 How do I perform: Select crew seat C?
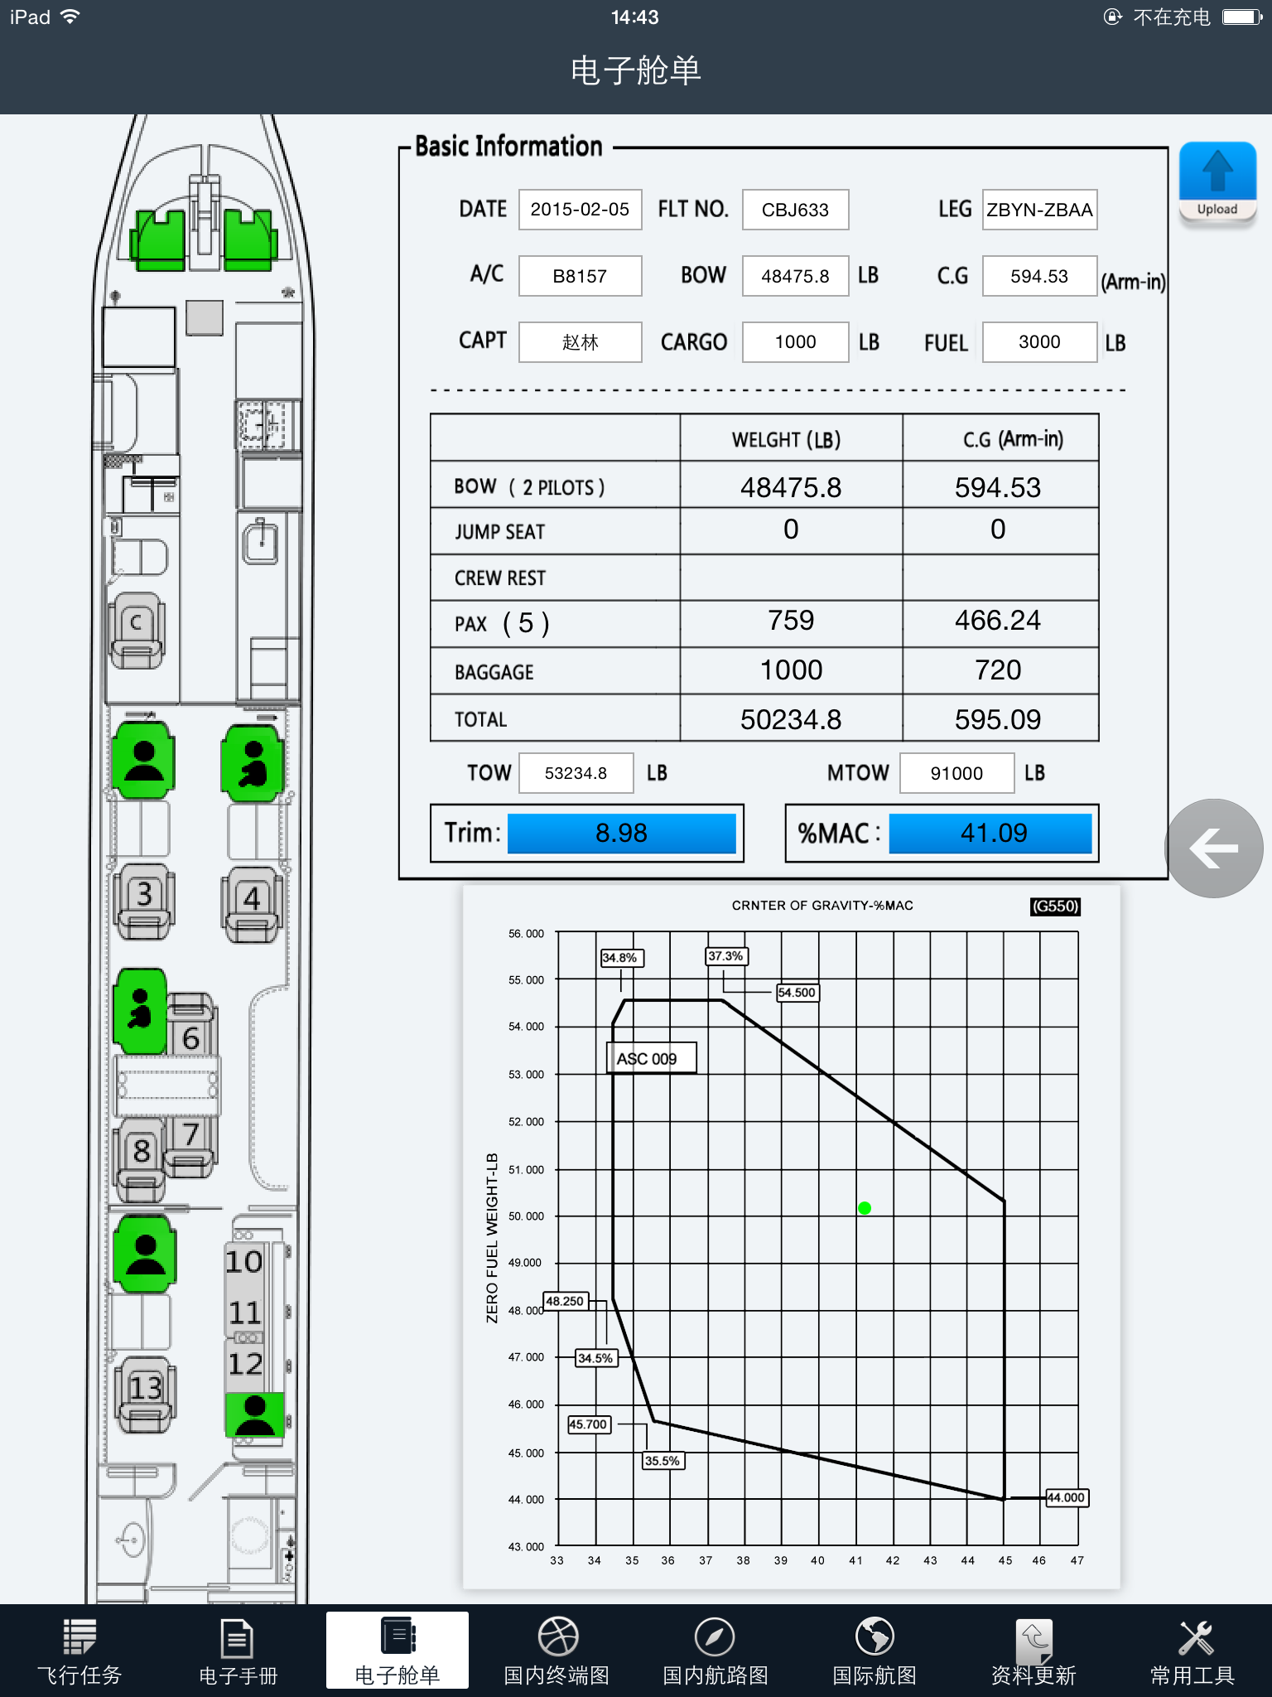[137, 631]
